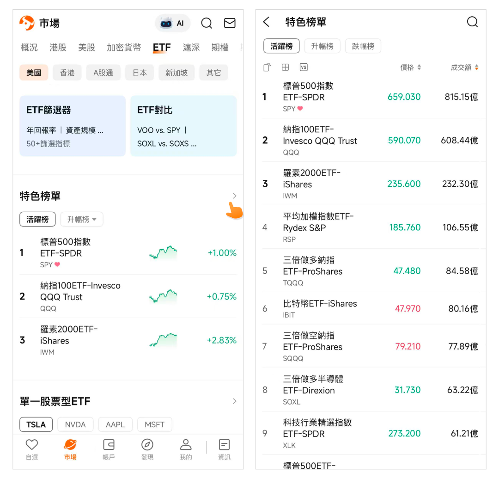The image size is (499, 479).
Task: Open the 升幅榜 dropdown on market page
Action: coord(82,220)
